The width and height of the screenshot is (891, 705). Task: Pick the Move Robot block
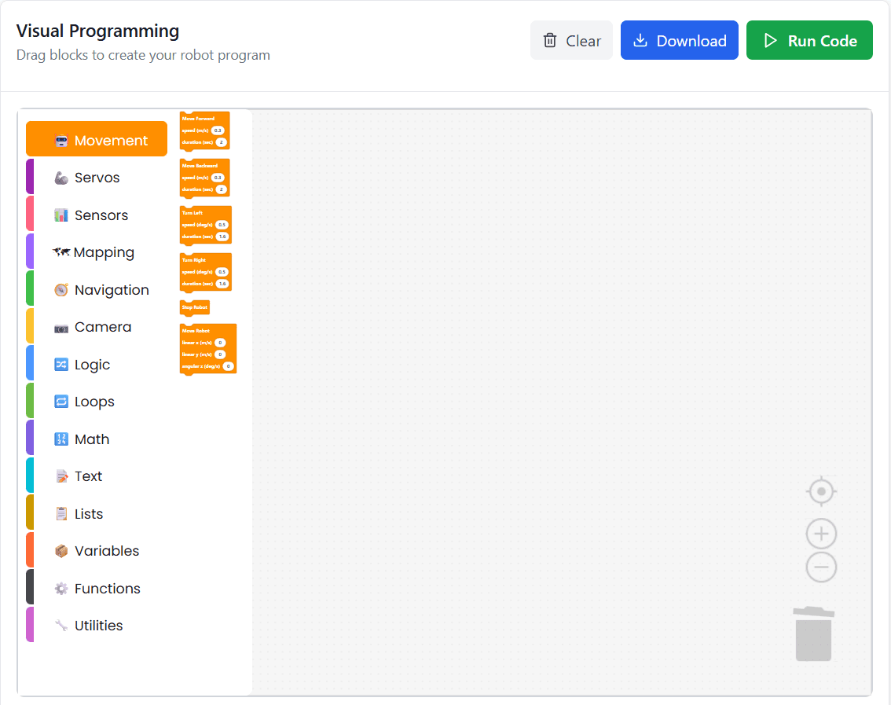pyautogui.click(x=197, y=331)
